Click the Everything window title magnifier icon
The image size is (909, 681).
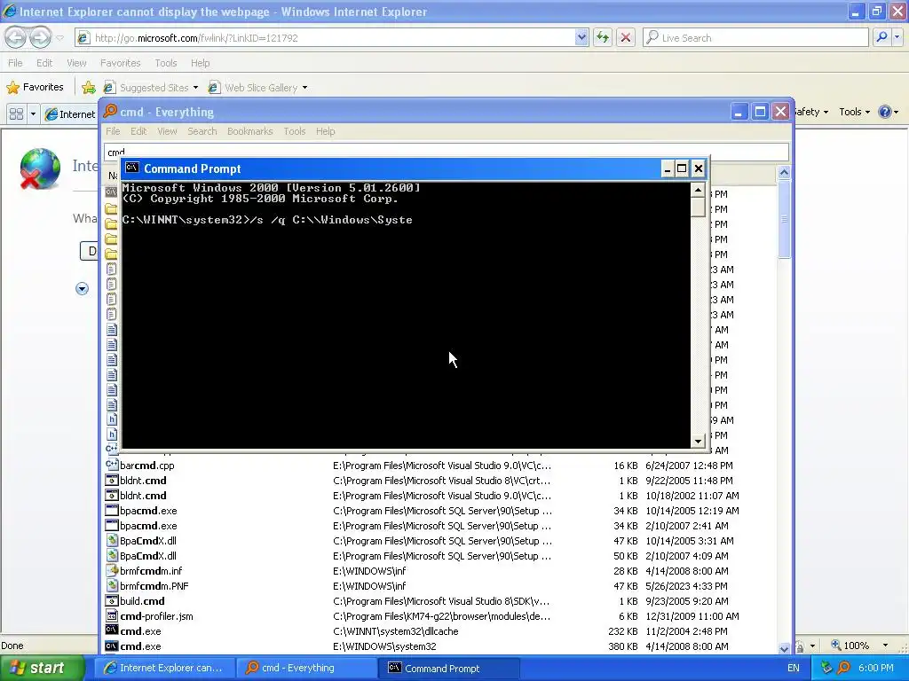pos(110,111)
